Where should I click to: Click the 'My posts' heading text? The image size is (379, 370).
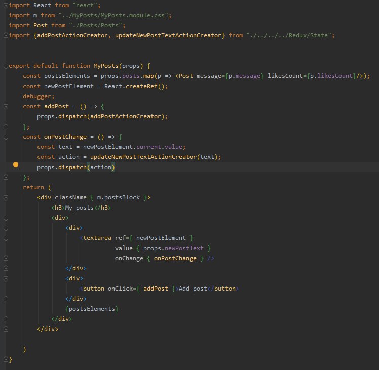coord(79,208)
